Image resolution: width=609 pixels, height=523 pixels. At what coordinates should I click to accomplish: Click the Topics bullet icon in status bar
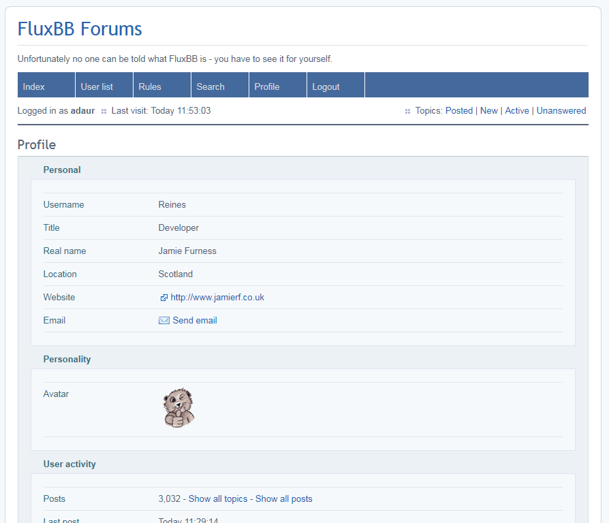tap(407, 111)
